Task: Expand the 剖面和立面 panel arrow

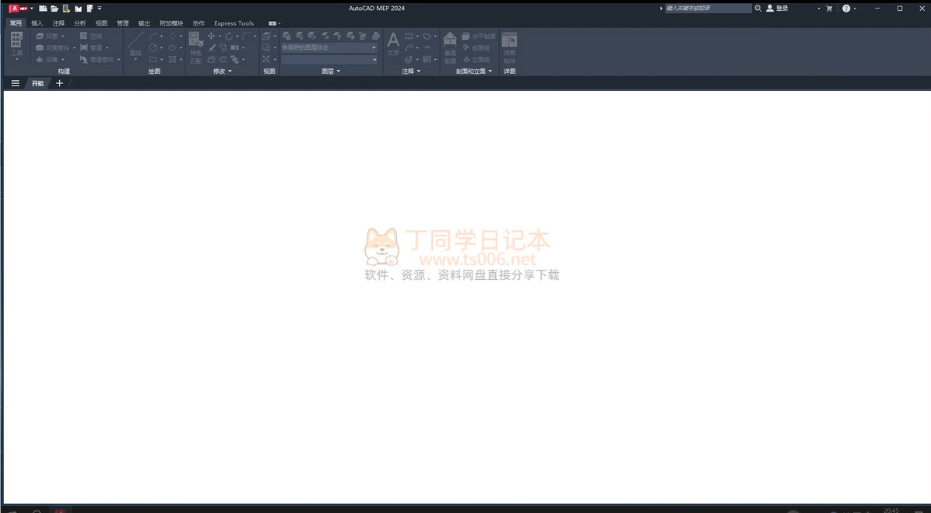Action: point(490,72)
